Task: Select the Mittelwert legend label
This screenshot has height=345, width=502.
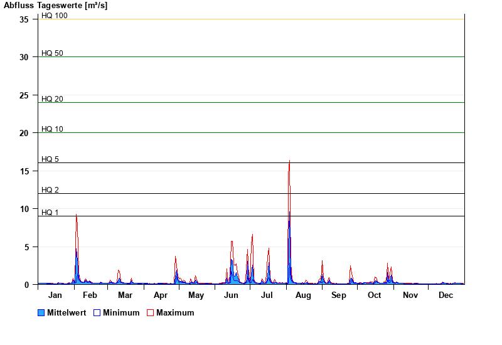Action: (67, 312)
